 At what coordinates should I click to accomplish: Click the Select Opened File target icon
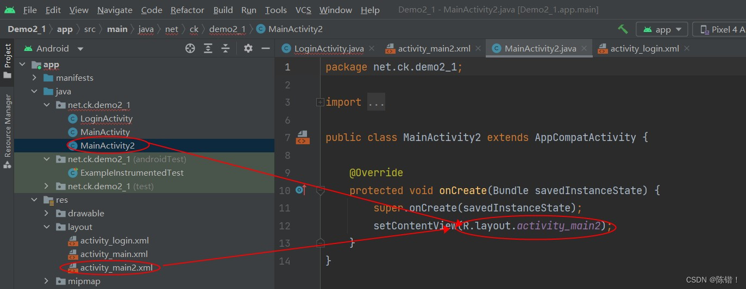pyautogui.click(x=190, y=48)
